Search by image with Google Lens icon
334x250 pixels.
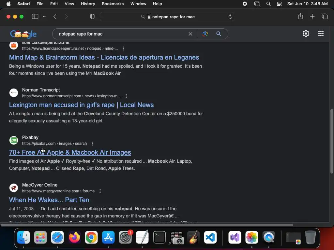click(x=205, y=34)
